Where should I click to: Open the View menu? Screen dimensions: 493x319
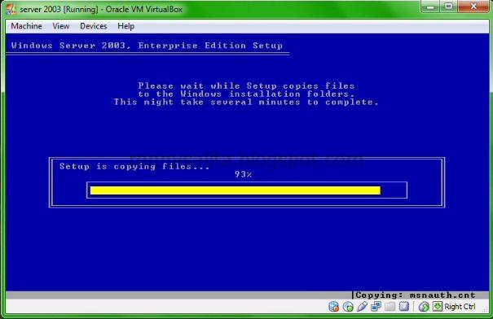60,26
